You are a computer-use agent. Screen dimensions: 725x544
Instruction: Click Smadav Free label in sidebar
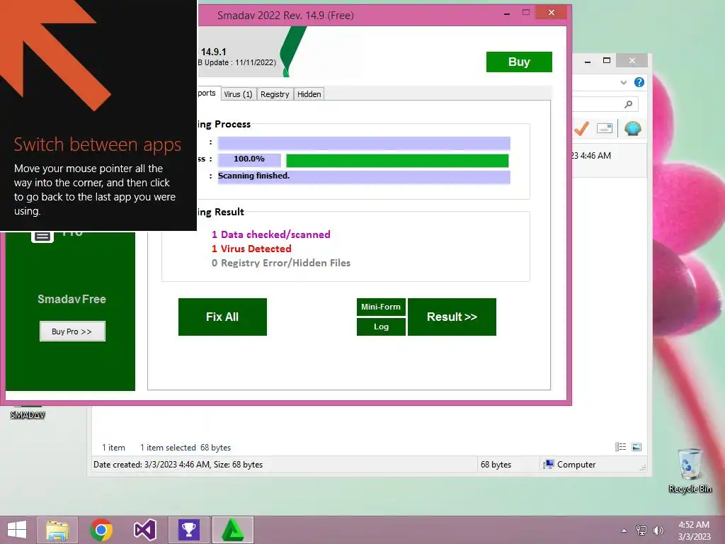click(72, 300)
